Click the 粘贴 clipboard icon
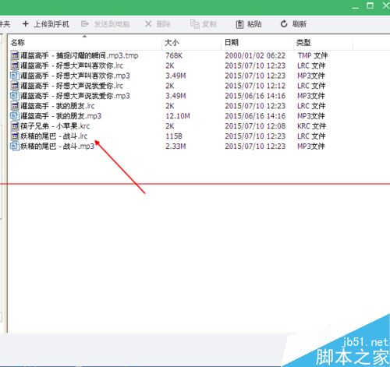This screenshot has height=367, width=390. tap(239, 24)
